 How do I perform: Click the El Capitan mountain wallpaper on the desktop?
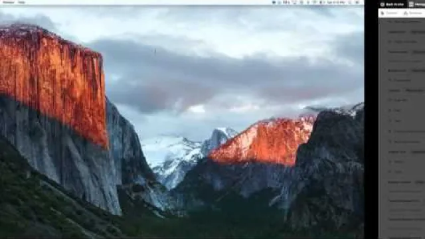181,122
